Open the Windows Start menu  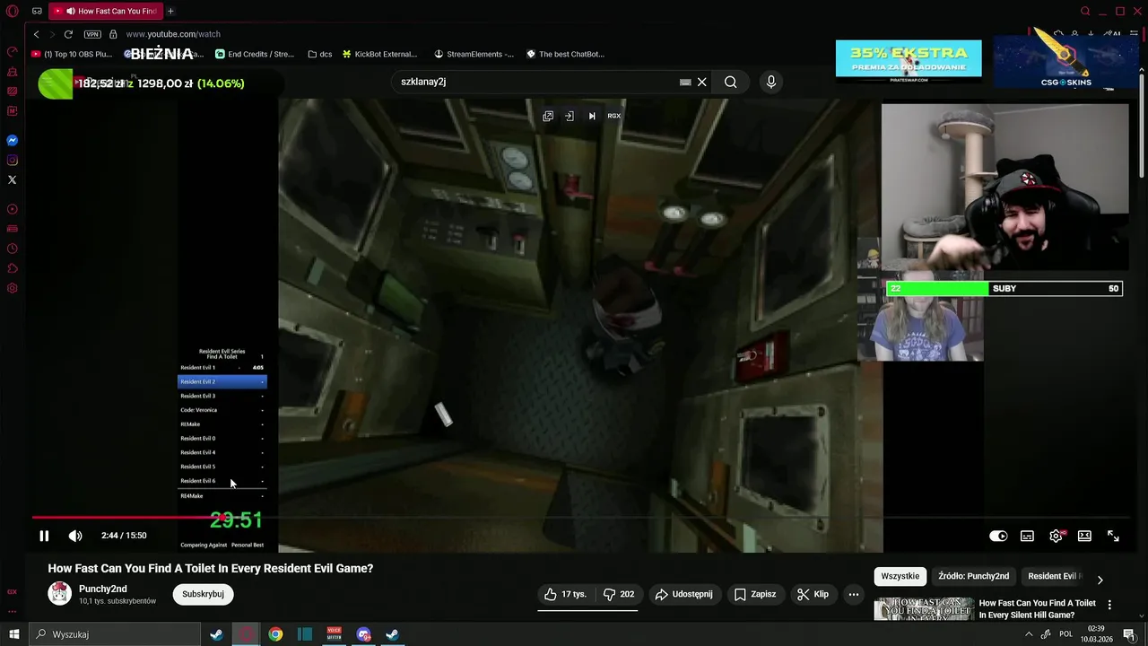click(13, 634)
